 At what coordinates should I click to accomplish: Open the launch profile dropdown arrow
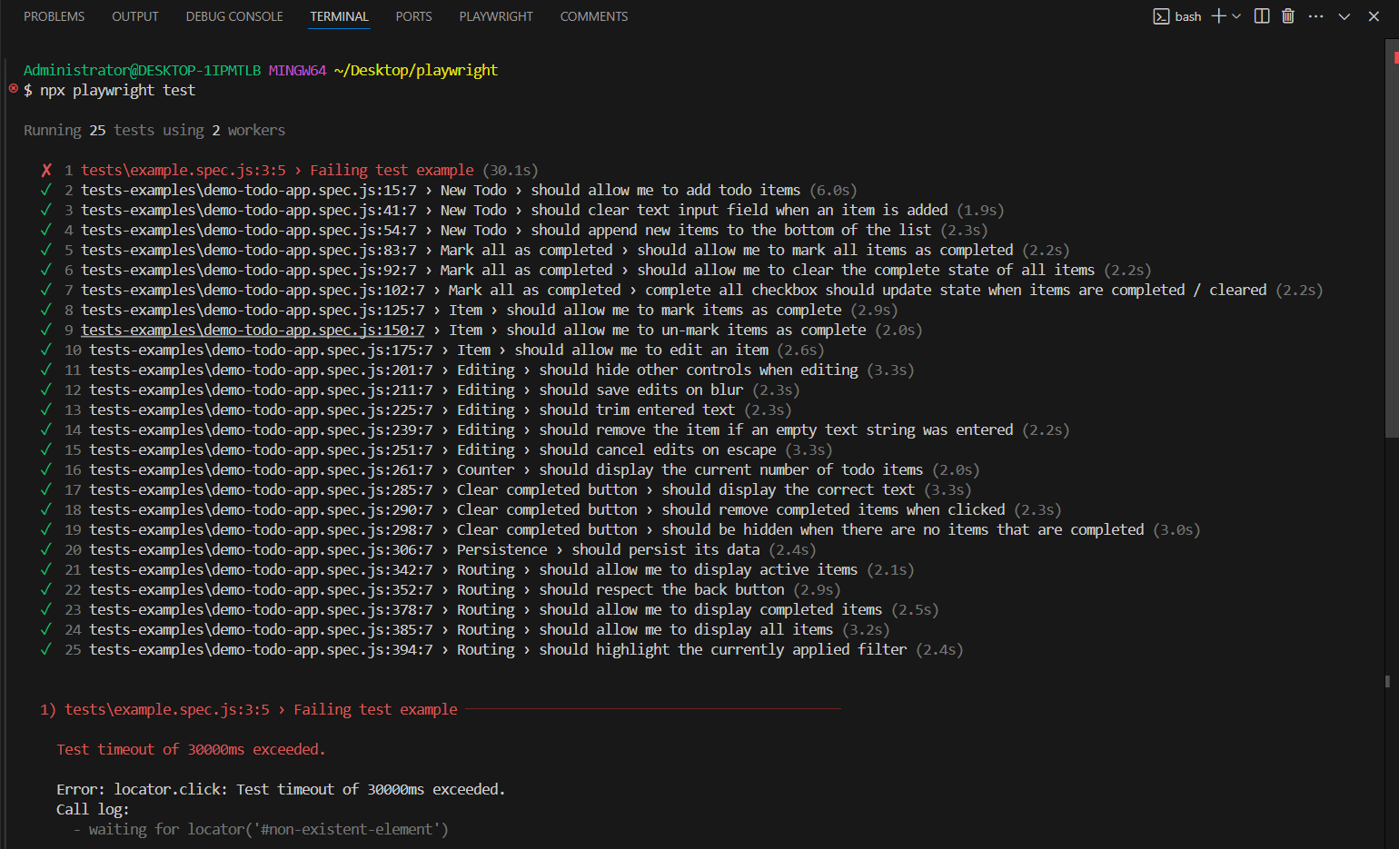click(x=1236, y=16)
